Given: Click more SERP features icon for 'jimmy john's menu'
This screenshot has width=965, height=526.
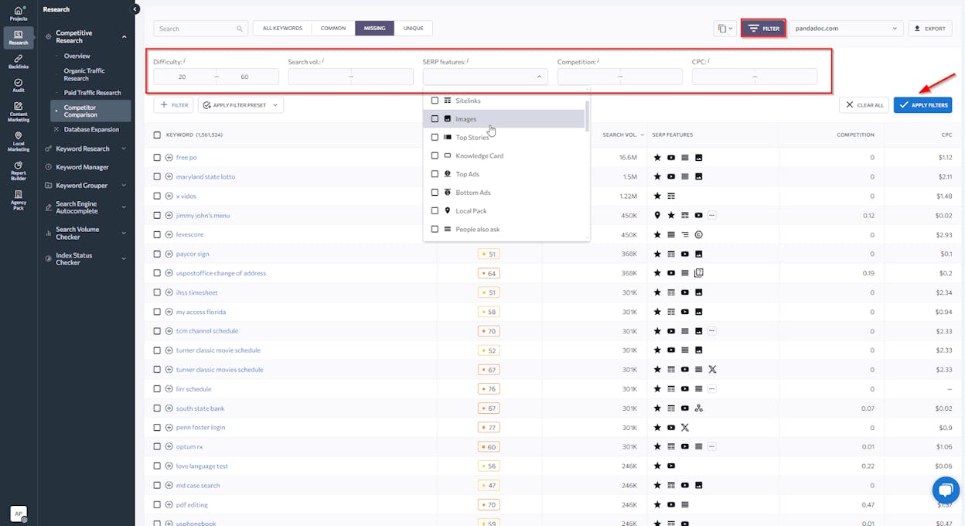Looking at the screenshot, I should (x=712, y=215).
